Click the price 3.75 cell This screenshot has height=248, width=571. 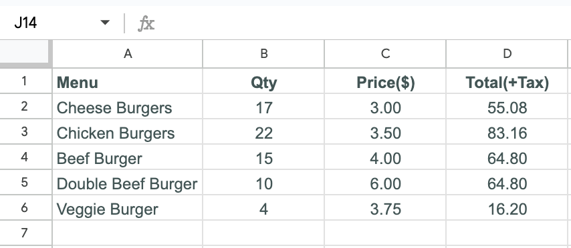(x=385, y=208)
